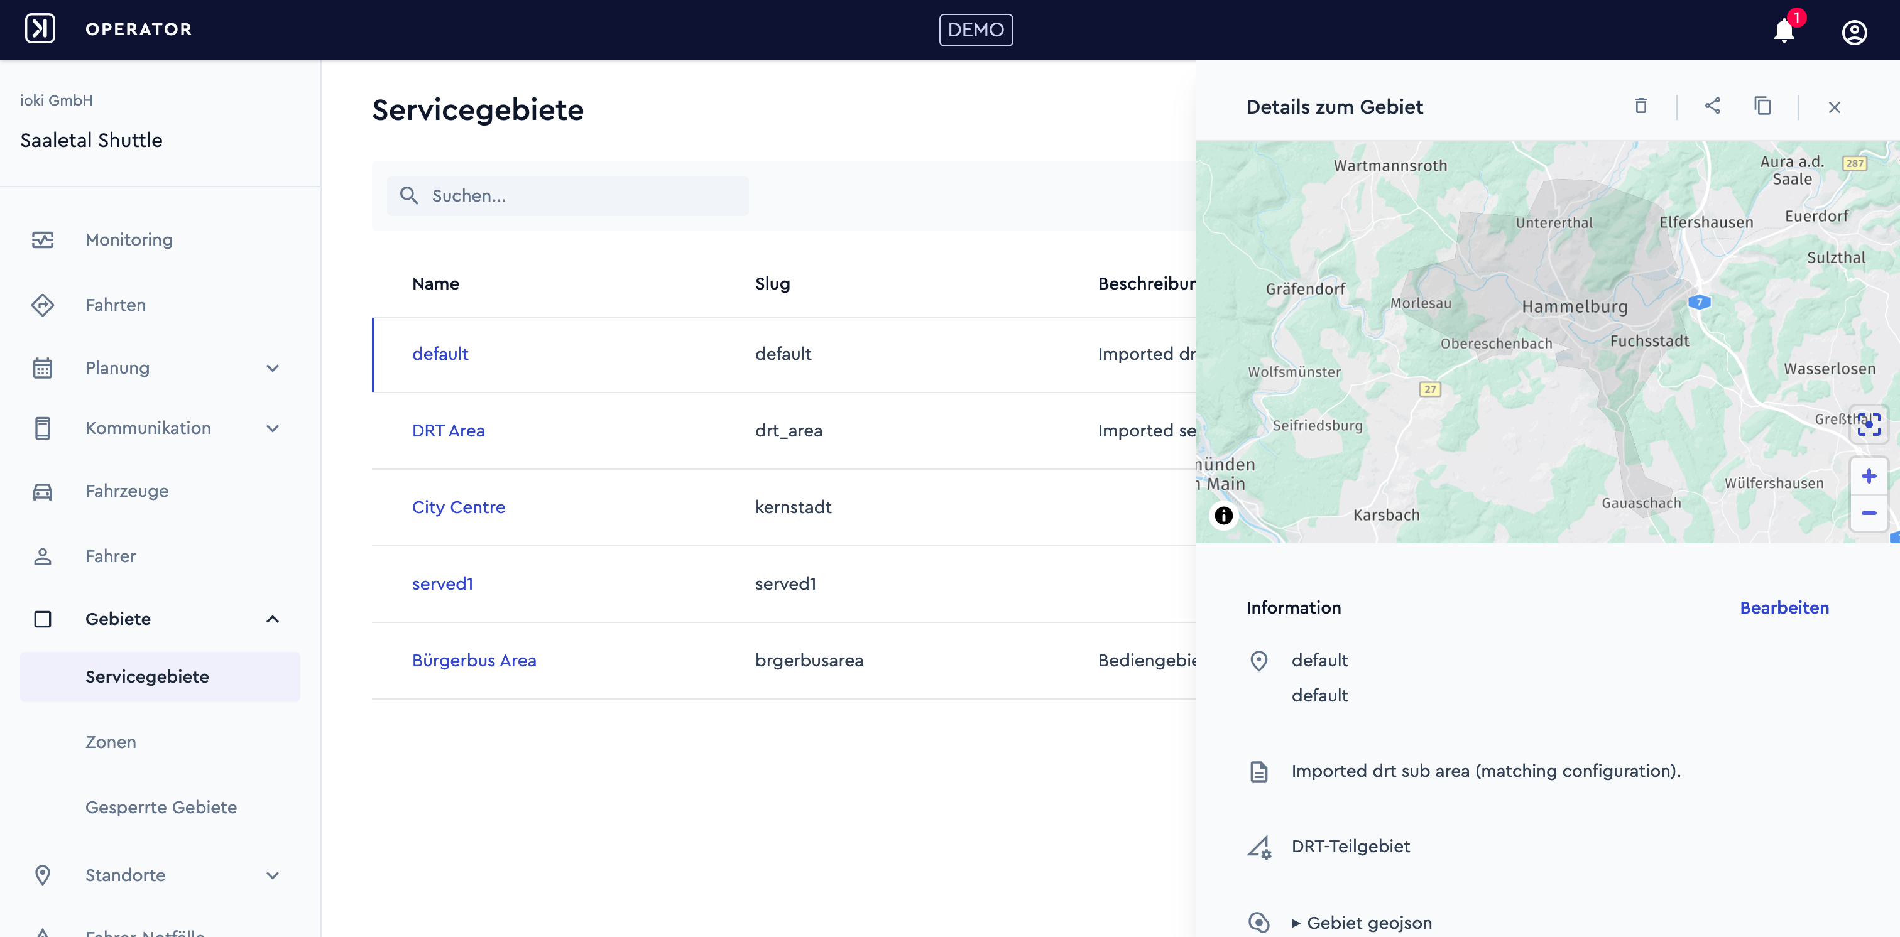This screenshot has height=937, width=1900.
Task: Click the Suchen search field
Action: (567, 195)
